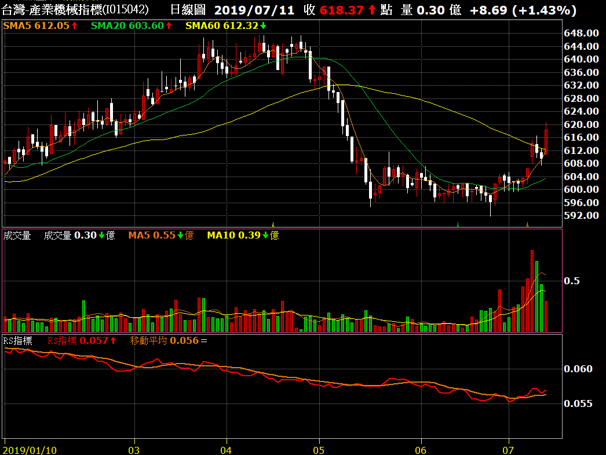The height and width of the screenshot is (455, 606).
Task: Click the 600.00 price axis label
Action: point(581,189)
